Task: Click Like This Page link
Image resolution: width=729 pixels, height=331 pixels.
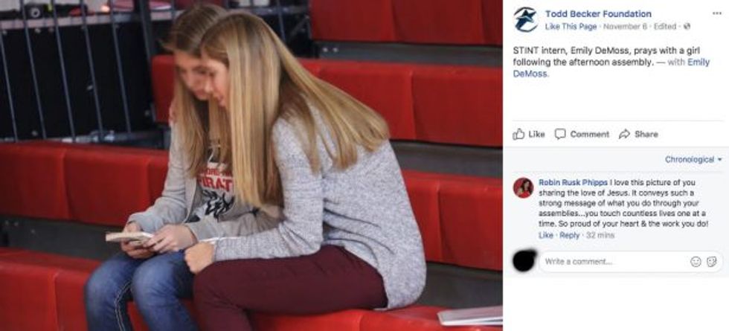Action: click(x=571, y=27)
